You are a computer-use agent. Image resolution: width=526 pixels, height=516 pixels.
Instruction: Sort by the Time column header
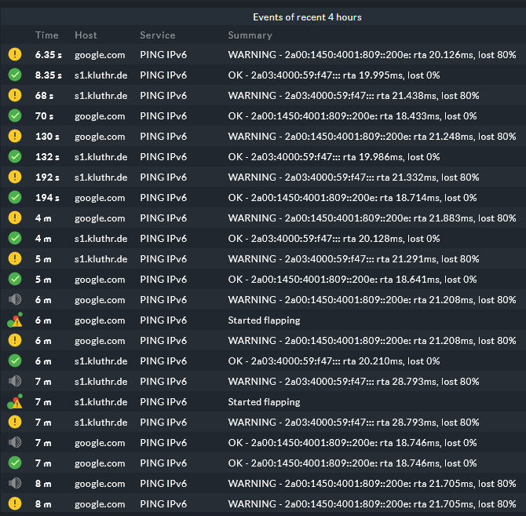46,35
